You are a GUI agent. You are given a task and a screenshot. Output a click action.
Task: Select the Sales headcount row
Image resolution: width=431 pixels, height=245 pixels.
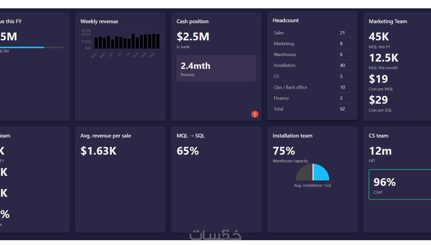click(312, 33)
